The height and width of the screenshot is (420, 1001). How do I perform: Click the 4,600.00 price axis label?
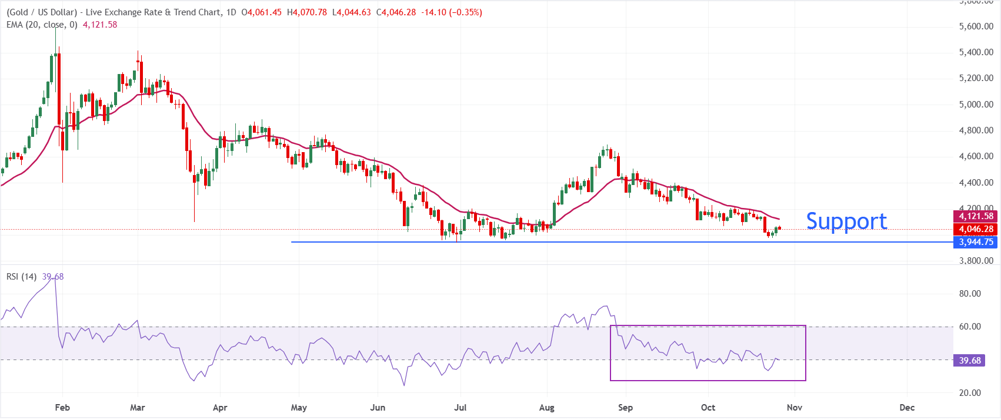(976, 156)
